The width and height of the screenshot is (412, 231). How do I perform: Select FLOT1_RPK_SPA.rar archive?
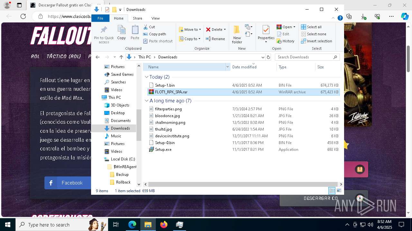click(x=243, y=92)
